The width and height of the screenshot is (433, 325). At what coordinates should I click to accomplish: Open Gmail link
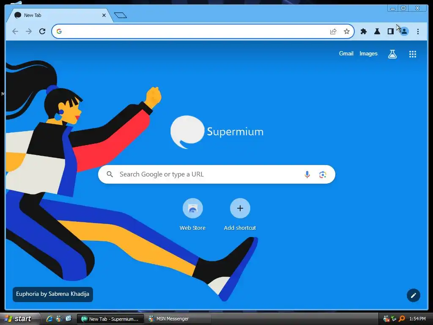(346, 54)
